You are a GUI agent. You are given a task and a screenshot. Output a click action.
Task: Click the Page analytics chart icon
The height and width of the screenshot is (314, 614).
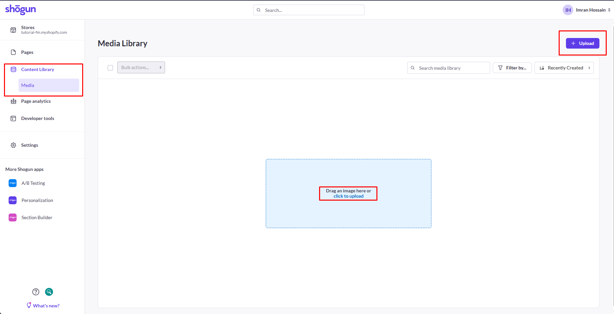click(13, 101)
